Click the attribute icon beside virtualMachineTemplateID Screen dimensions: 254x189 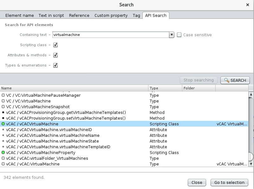click(3, 147)
